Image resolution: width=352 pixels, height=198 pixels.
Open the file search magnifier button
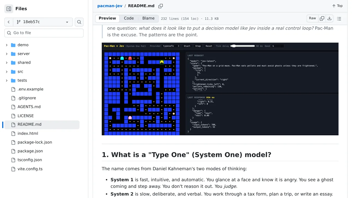[x=79, y=22]
